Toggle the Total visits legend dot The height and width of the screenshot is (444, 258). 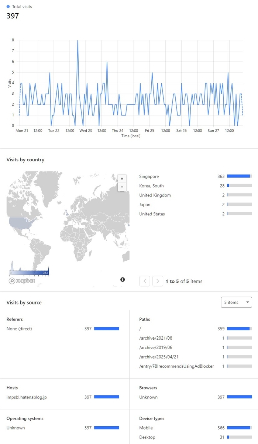[8, 7]
